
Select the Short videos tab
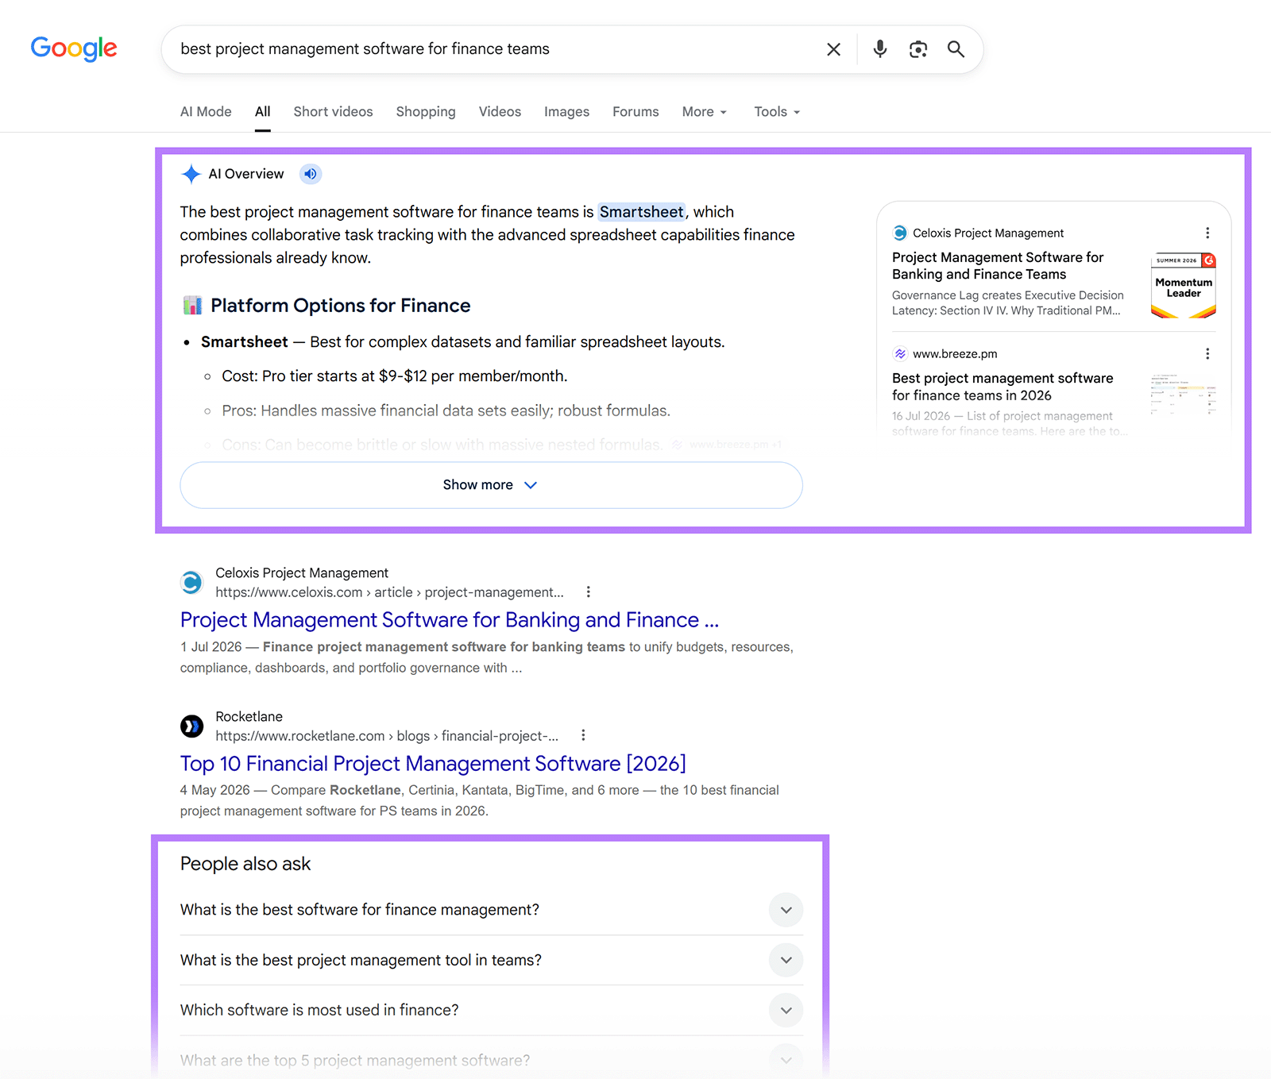333,112
